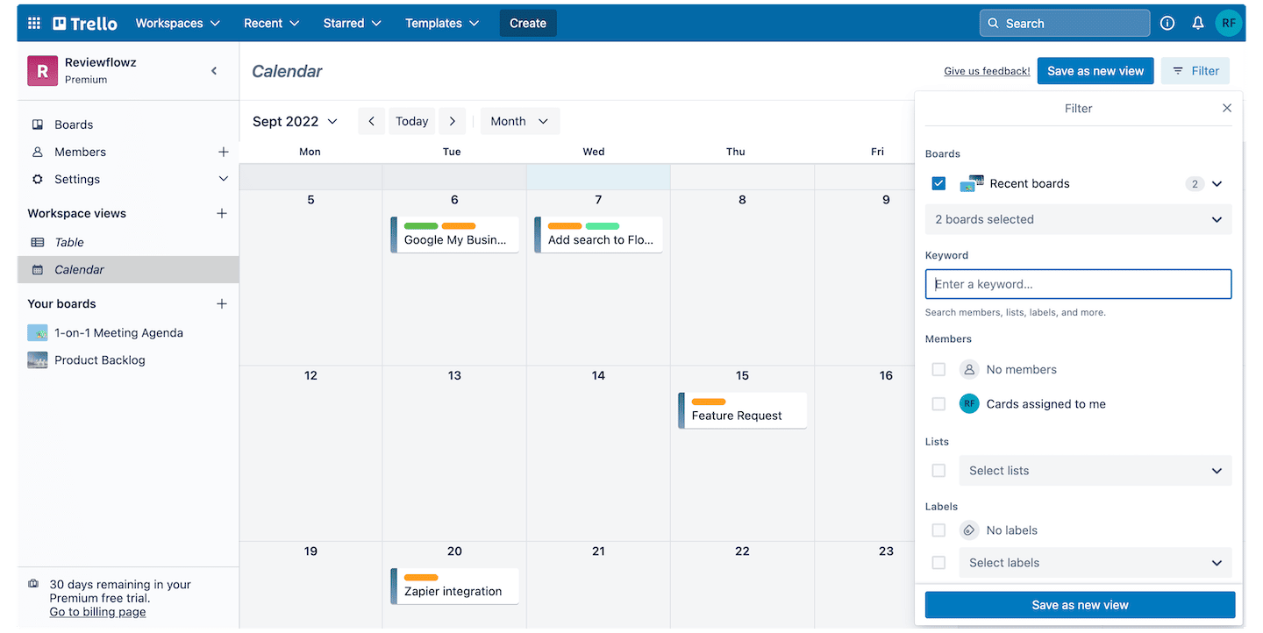This screenshot has width=1263, height=633.
Task: Open the RF account avatar menu
Action: [1229, 24]
